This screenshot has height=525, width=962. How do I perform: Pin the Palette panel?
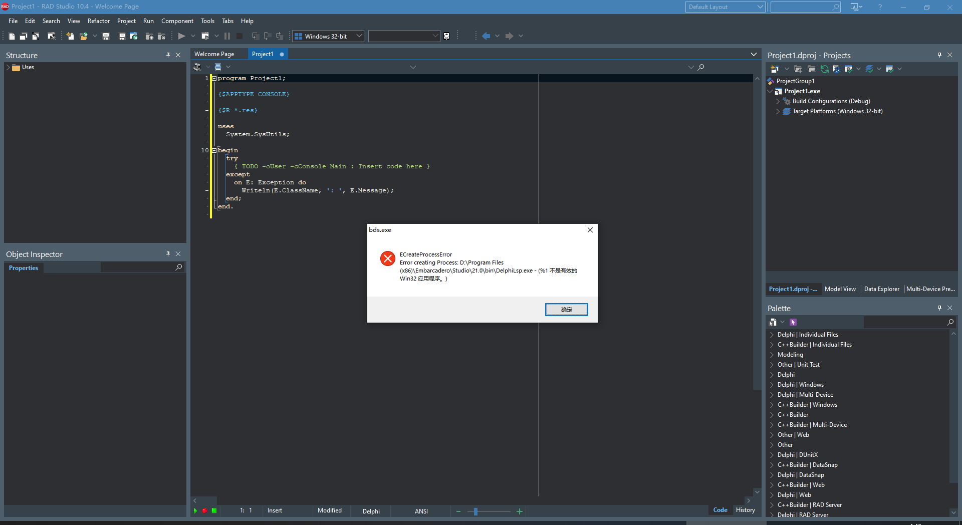point(939,308)
